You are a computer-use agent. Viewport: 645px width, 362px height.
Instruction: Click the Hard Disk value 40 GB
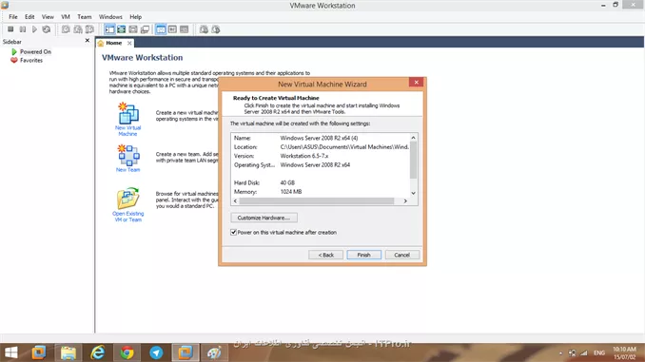(287, 182)
